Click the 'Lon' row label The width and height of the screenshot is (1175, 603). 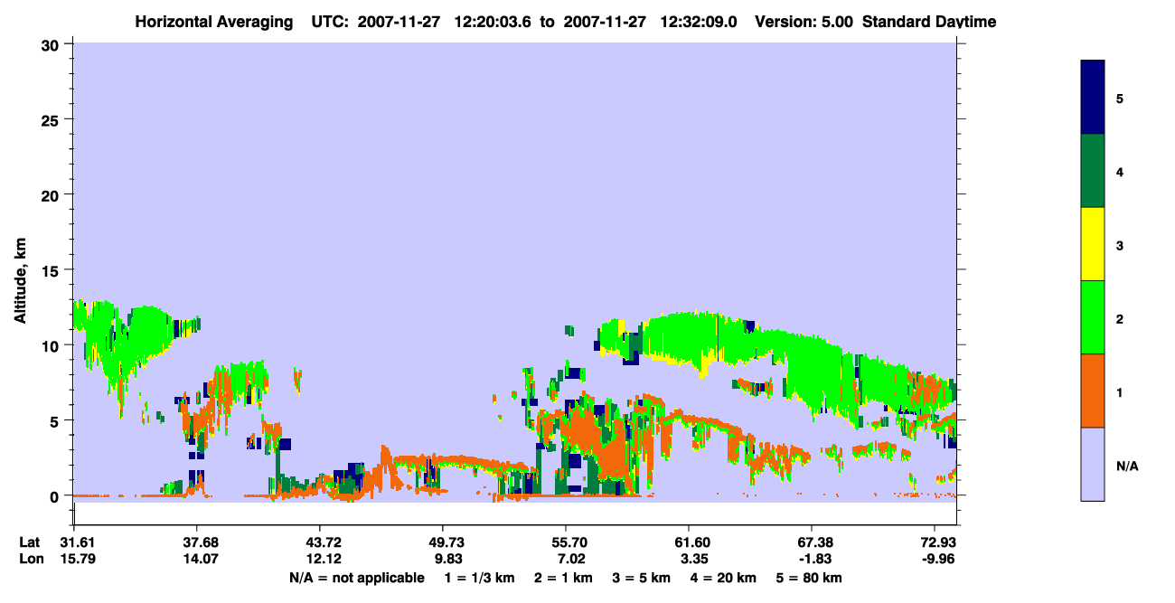(x=30, y=559)
